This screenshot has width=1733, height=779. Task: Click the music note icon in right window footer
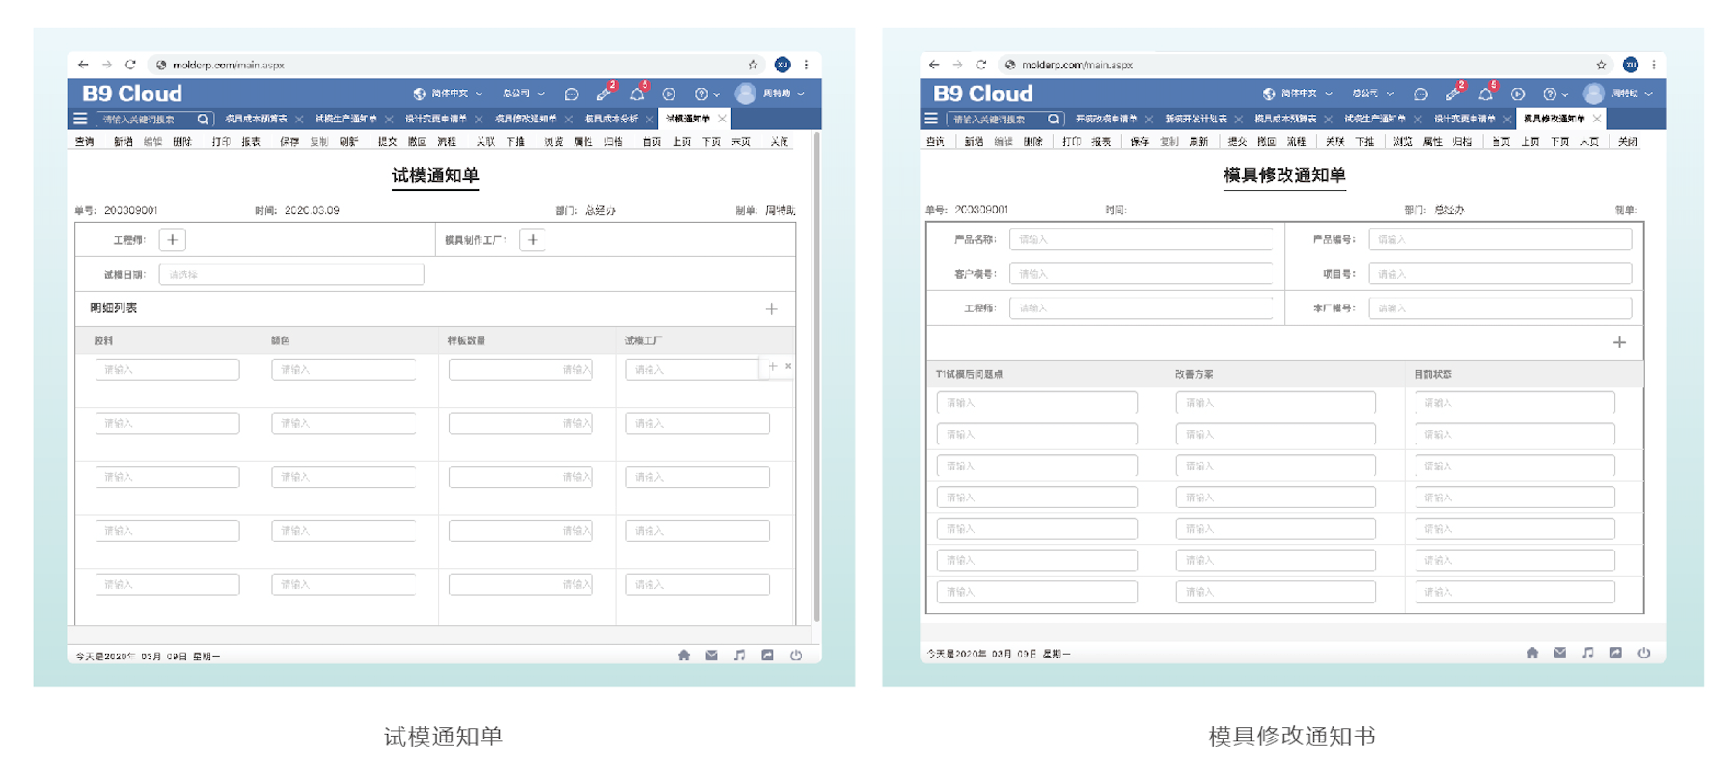(x=1588, y=653)
